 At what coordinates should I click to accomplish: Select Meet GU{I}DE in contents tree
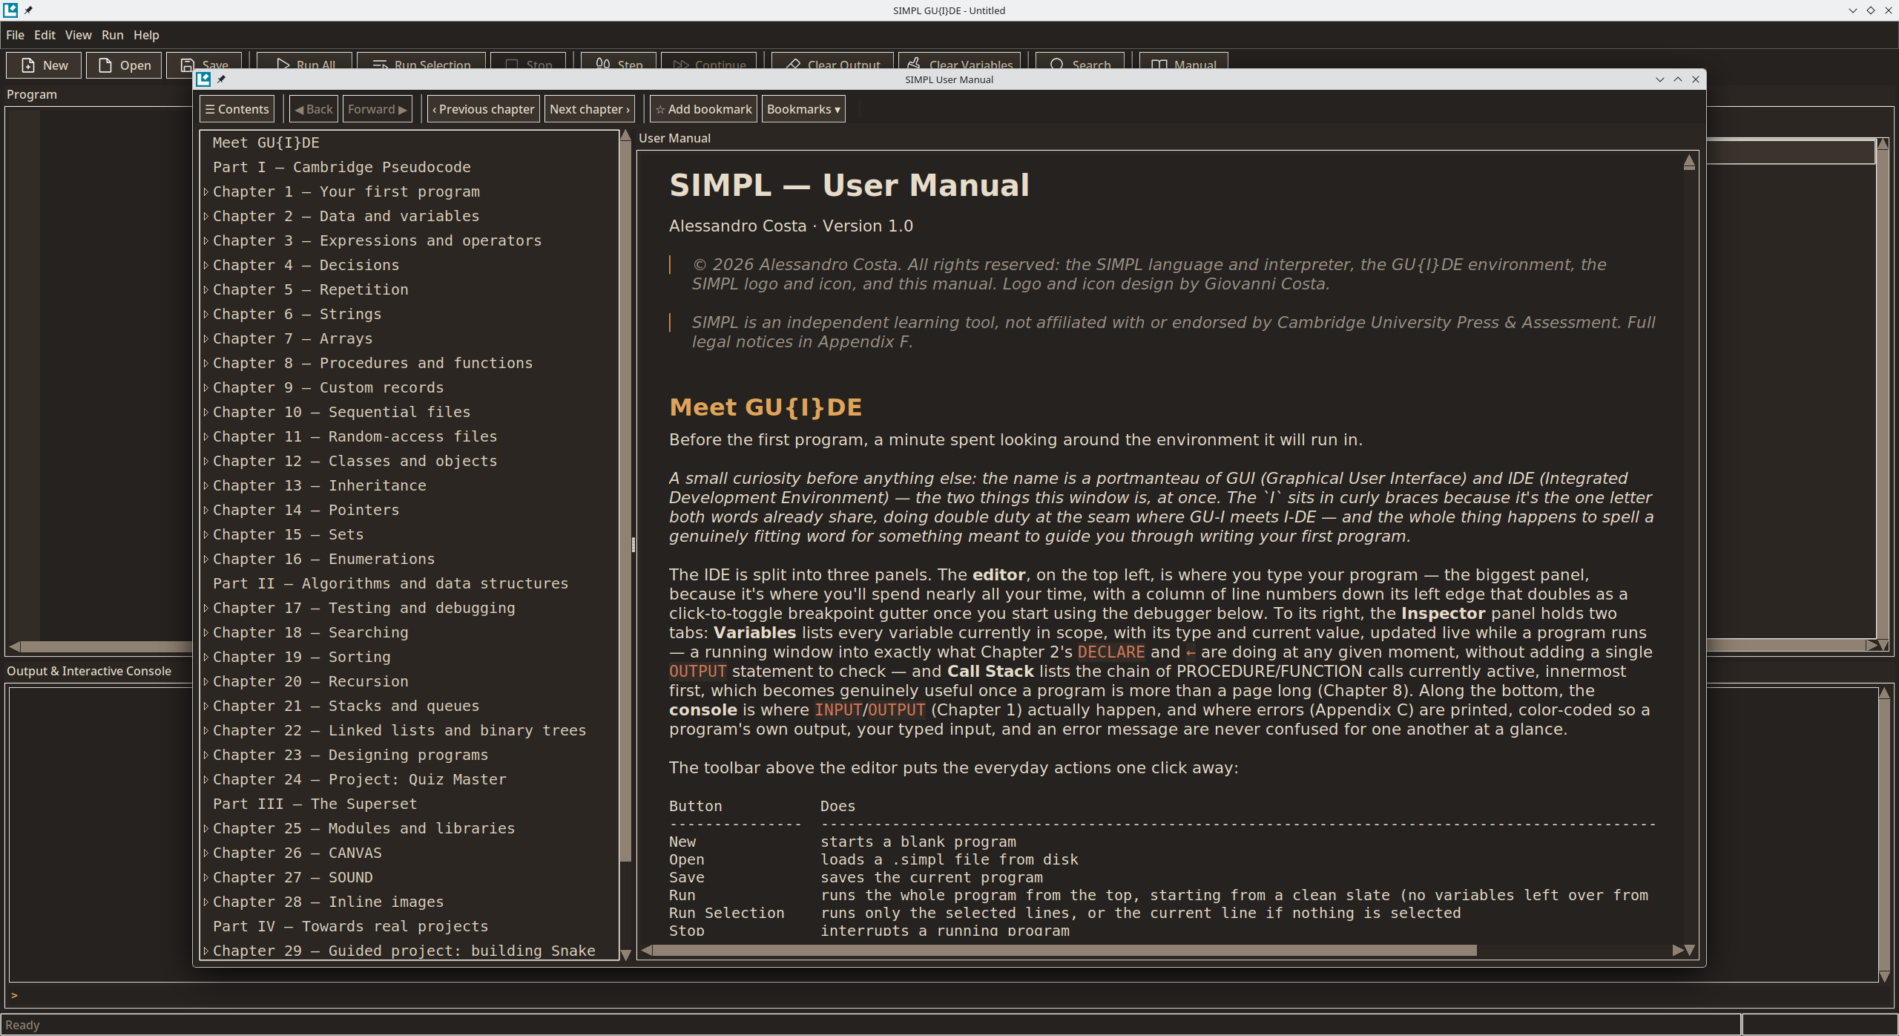[x=266, y=142]
